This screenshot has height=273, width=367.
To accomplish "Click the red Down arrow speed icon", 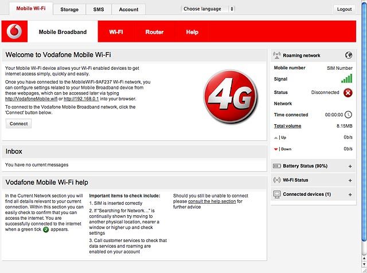I will (276, 149).
